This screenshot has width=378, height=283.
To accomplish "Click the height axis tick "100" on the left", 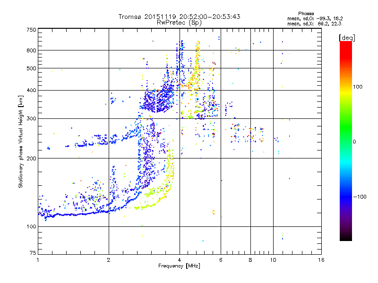I will tap(32, 227).
